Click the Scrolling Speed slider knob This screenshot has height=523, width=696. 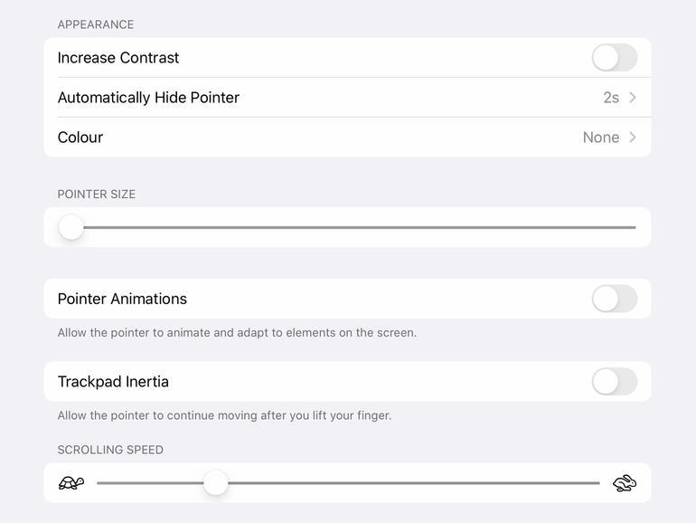pyautogui.click(x=215, y=483)
